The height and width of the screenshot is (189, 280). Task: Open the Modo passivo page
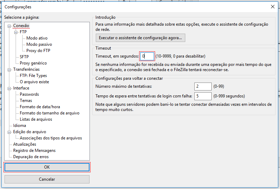[x=39, y=44]
